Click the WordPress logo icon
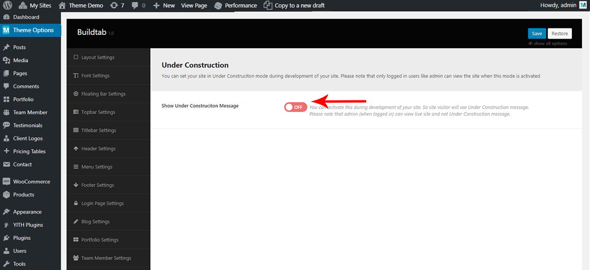Viewport: 590px width, 270px height. [7, 5]
